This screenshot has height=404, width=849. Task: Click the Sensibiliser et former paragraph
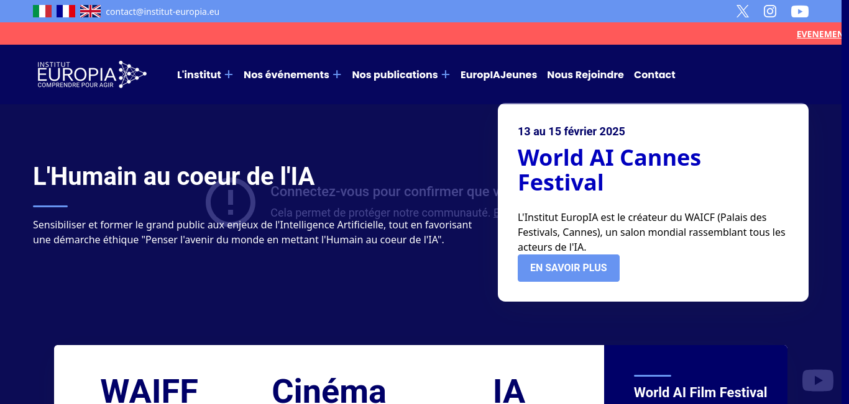(252, 232)
